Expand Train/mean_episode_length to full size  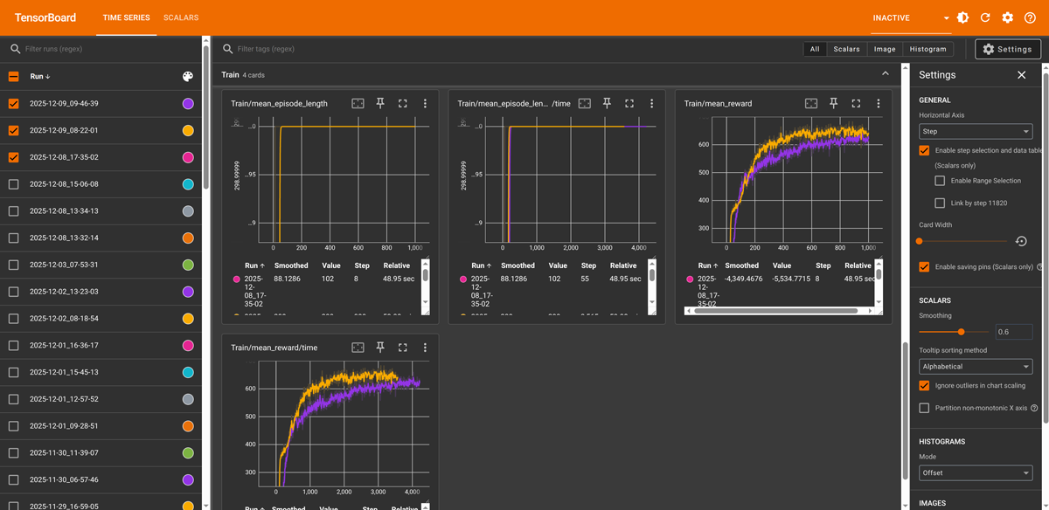tap(402, 103)
